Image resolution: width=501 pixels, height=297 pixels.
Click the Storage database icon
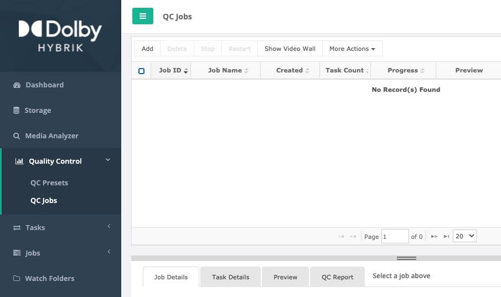pyautogui.click(x=16, y=110)
